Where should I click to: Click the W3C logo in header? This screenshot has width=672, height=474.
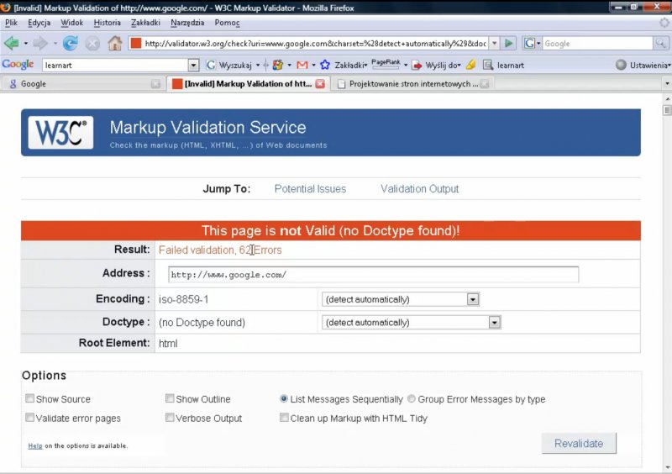(x=60, y=132)
